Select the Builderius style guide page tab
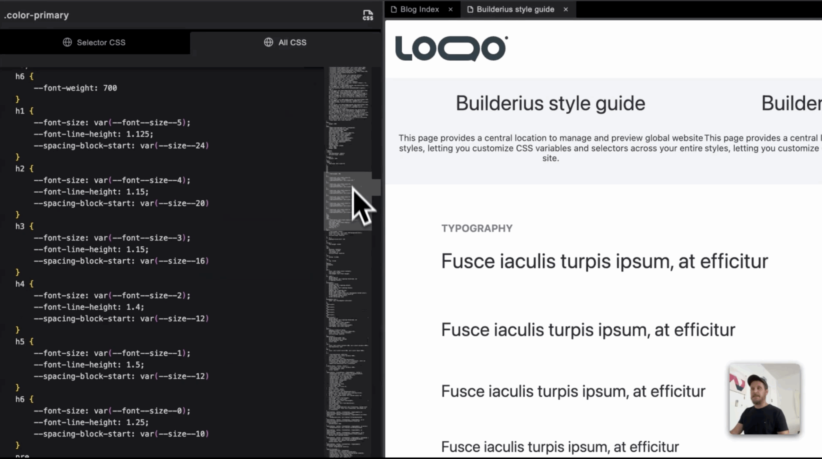This screenshot has height=459, width=822. [x=515, y=9]
